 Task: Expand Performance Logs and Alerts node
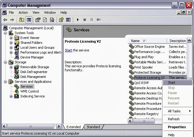[11, 52]
